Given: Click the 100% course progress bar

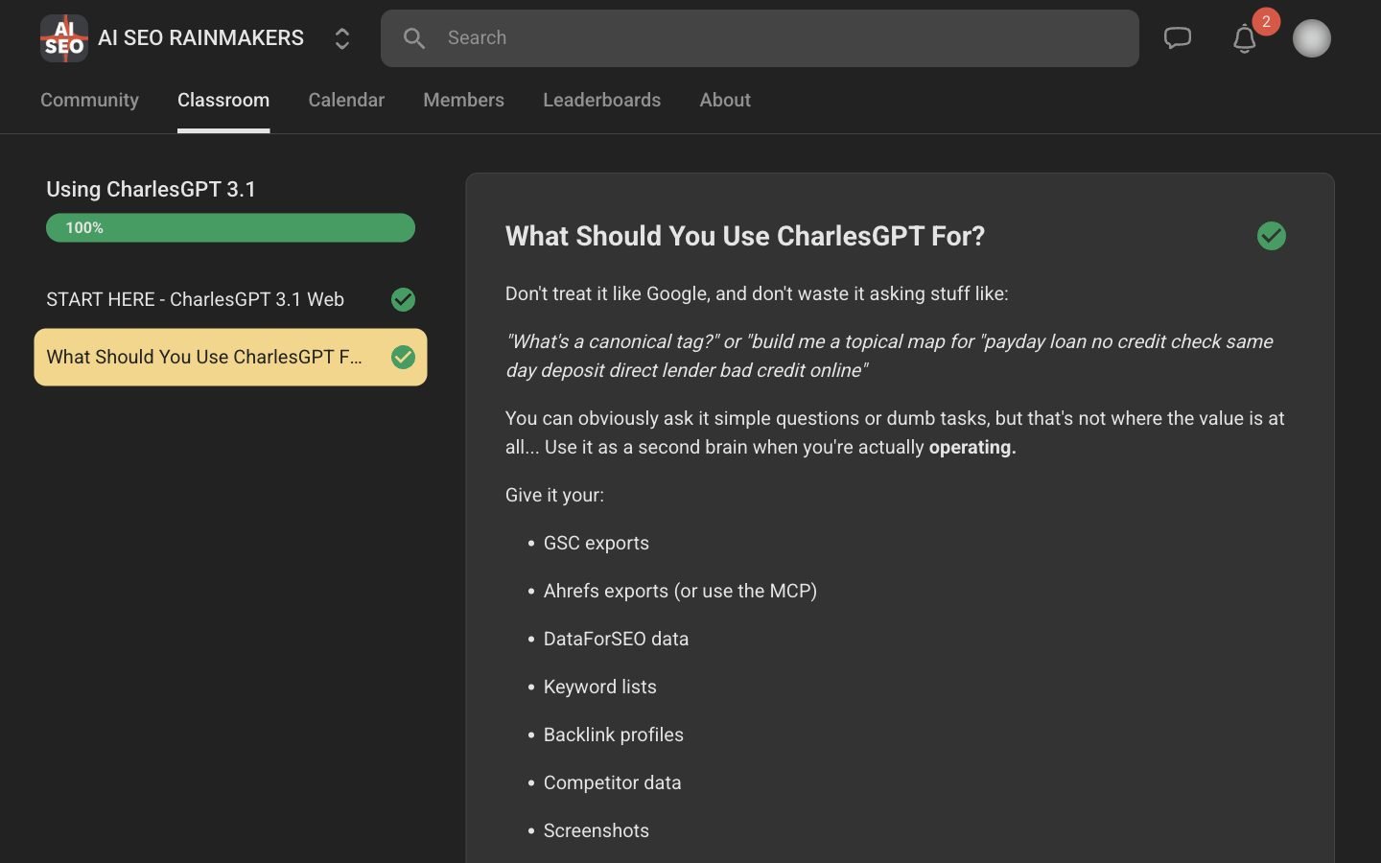Looking at the screenshot, I should click(230, 228).
